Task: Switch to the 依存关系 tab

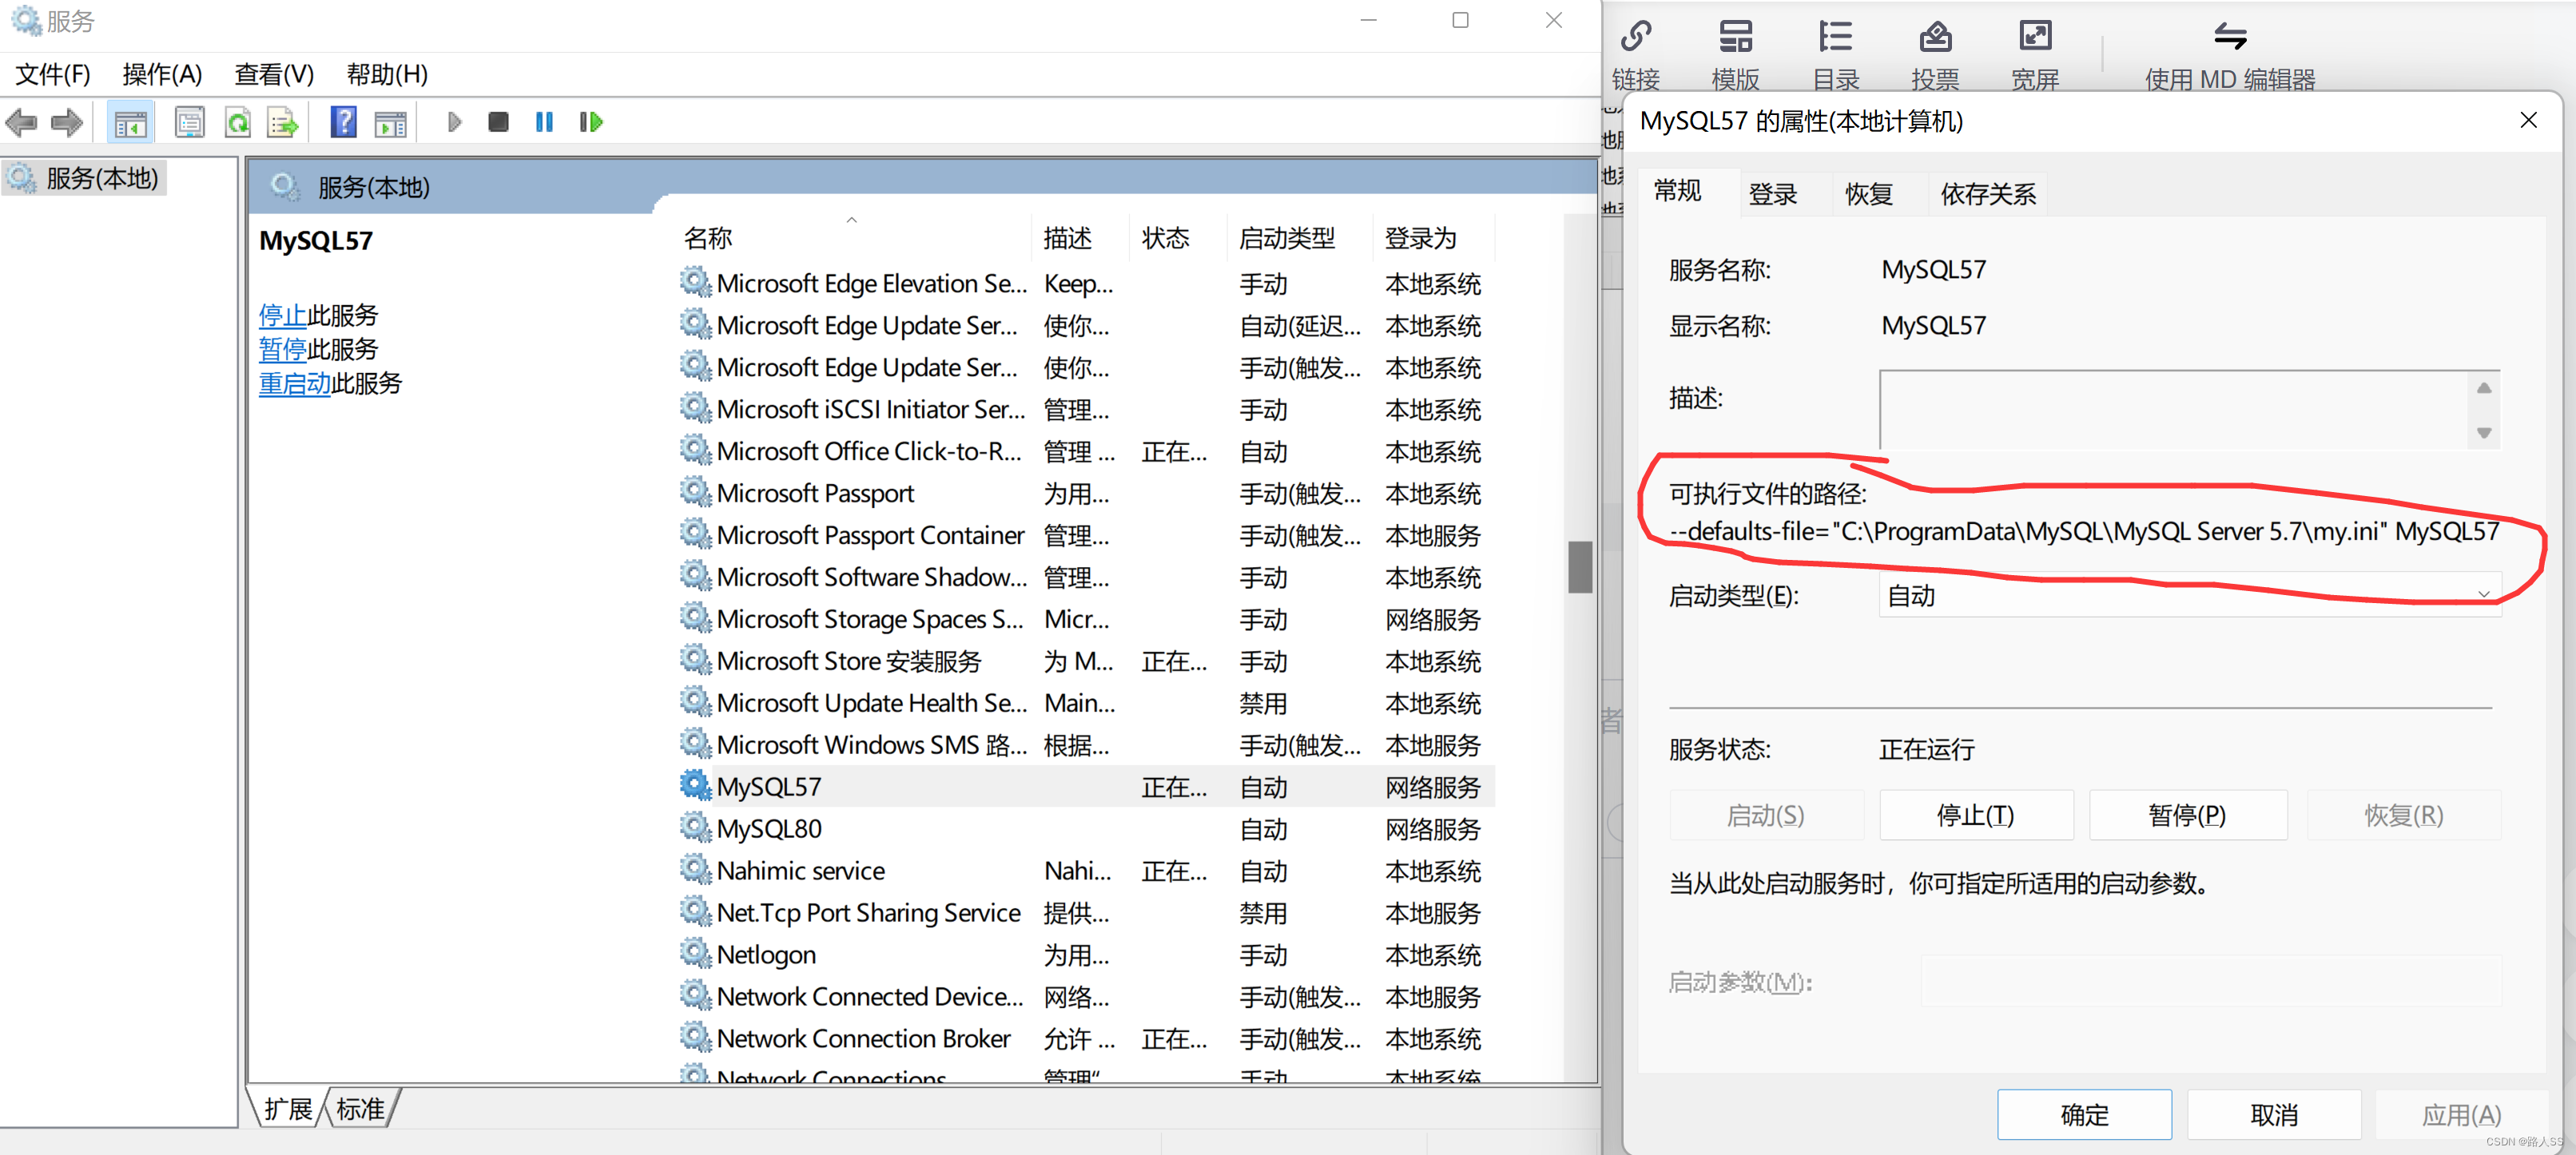Action: click(x=1988, y=194)
